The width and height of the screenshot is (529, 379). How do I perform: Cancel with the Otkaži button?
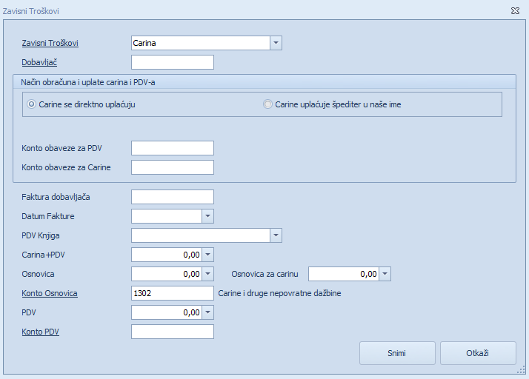[478, 353]
